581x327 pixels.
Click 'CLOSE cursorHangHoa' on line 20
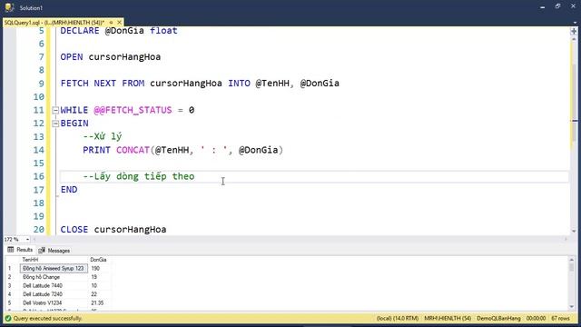coord(113,230)
